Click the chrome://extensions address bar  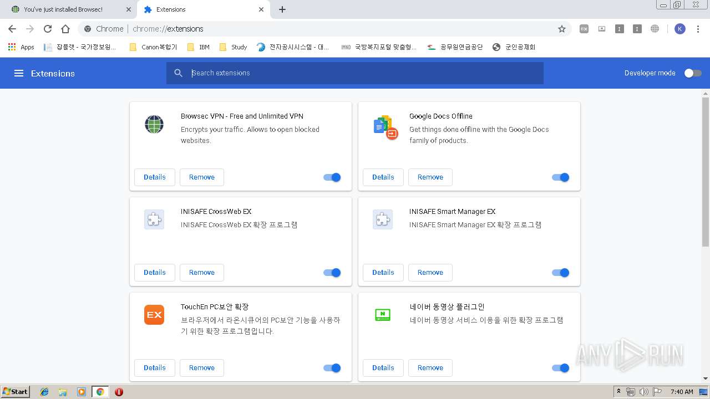(x=324, y=29)
